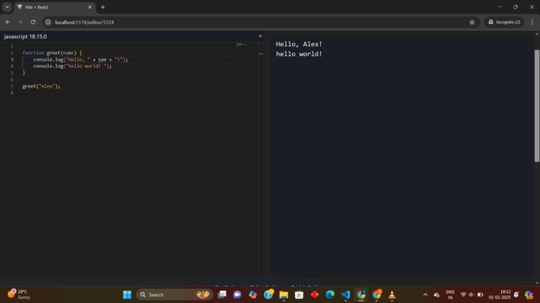This screenshot has width=540, height=303.
Task: Open the red diamond app in taskbar
Action: tap(315, 295)
